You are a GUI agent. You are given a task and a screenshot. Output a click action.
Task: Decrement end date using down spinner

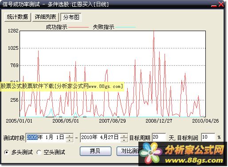tap(124, 140)
